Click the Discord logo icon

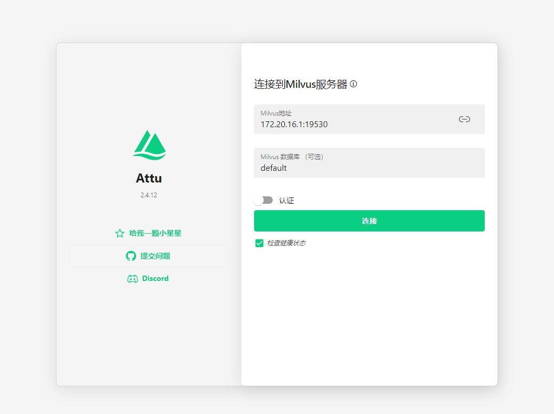coord(133,279)
